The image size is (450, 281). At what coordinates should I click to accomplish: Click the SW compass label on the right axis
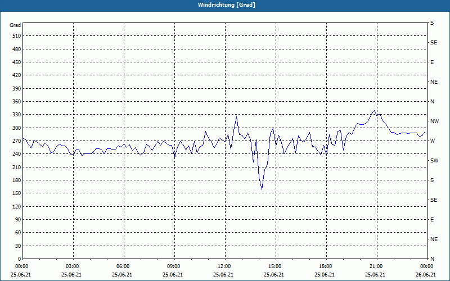pos(434,161)
